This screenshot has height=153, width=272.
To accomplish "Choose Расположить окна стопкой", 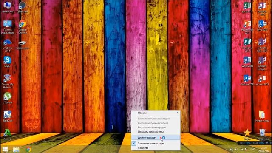I will [x=156, y=123].
